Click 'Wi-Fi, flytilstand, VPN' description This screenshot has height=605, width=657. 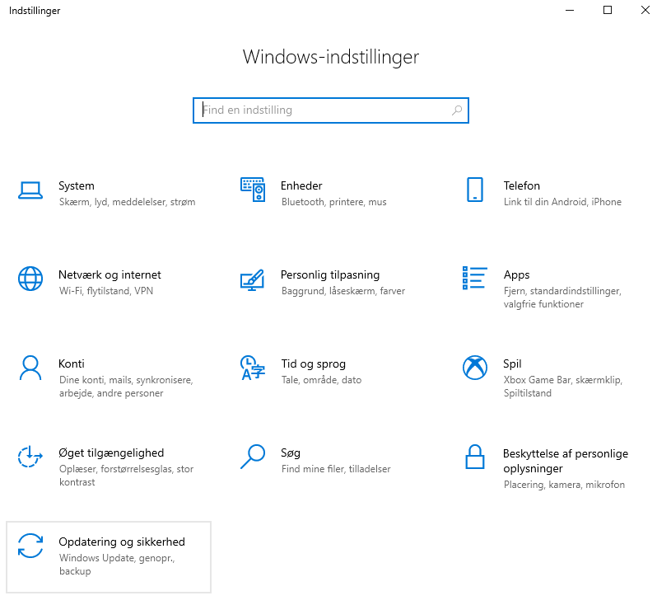(106, 291)
